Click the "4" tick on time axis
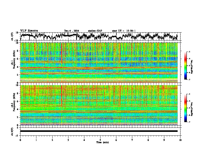The height and width of the screenshot is (157, 203). pos(84,140)
